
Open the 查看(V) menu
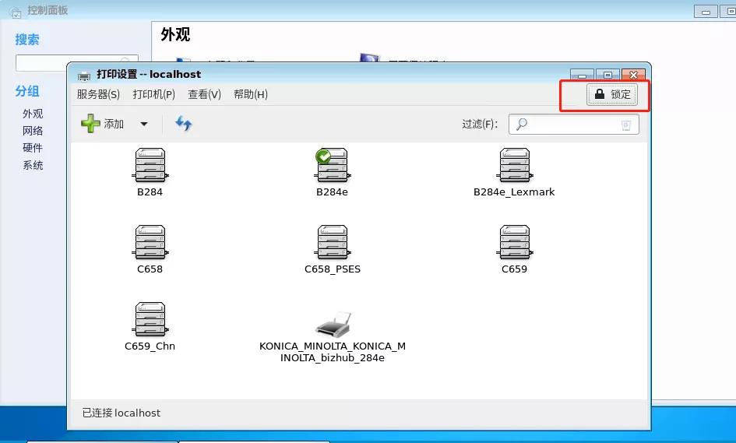[x=204, y=94]
